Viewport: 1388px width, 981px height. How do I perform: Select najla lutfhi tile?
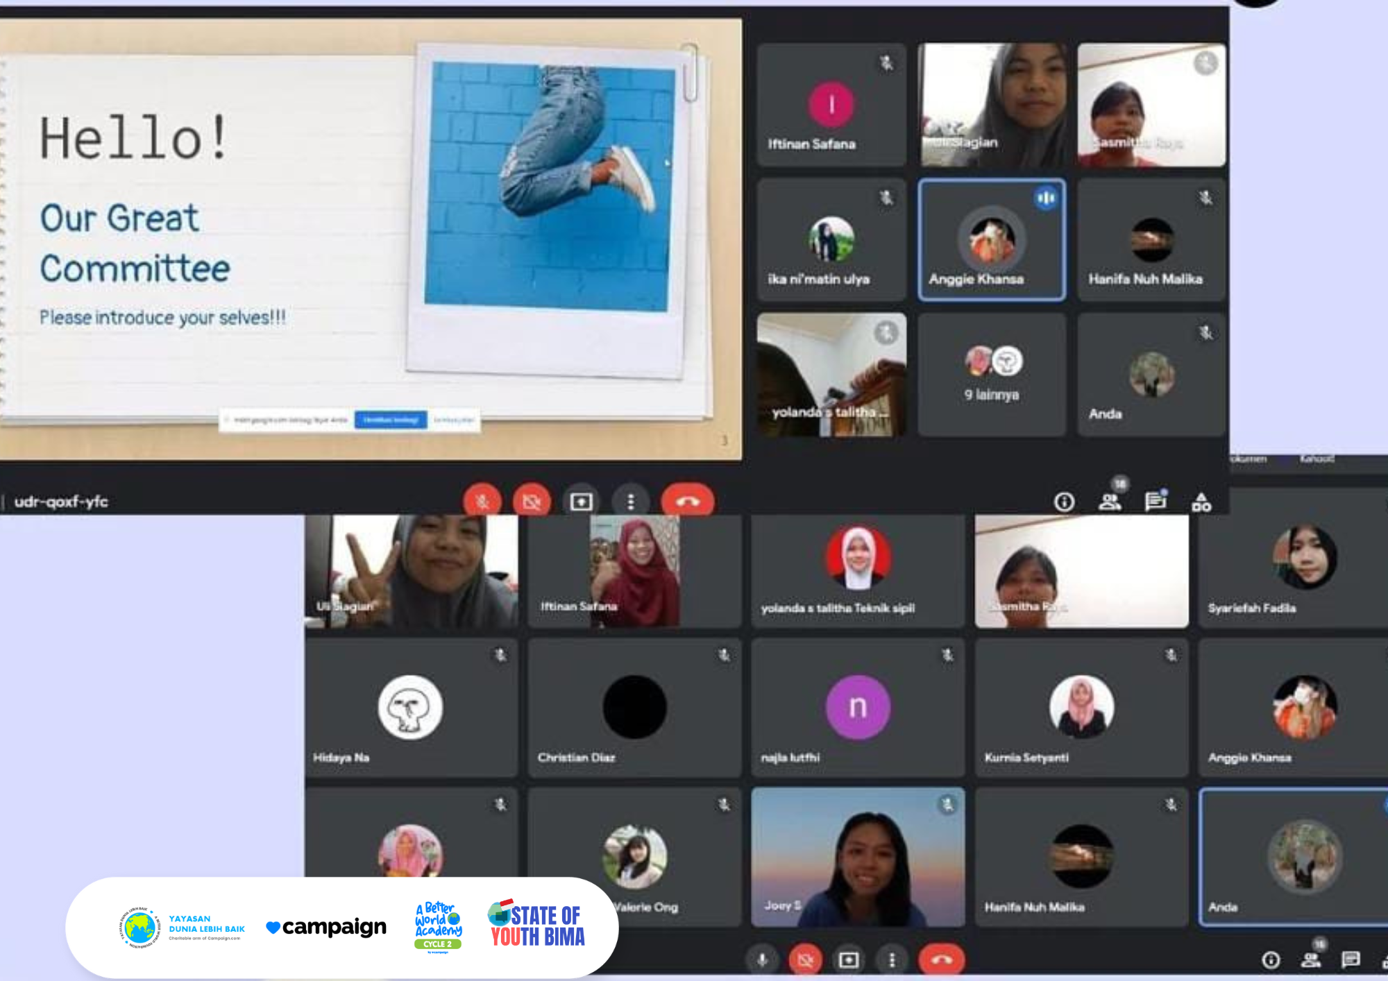tap(858, 707)
